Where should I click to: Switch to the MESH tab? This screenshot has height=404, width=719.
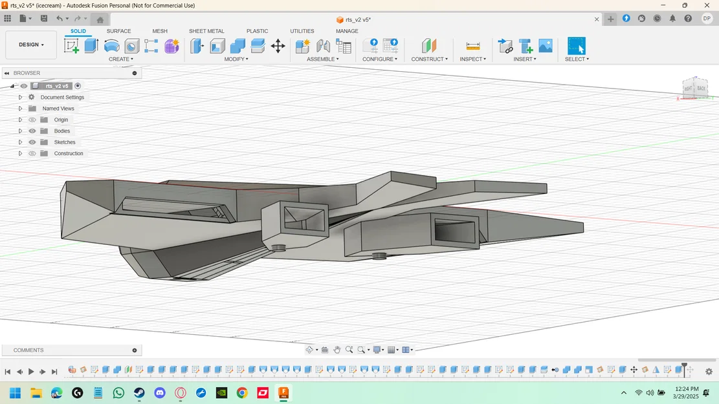[x=160, y=31]
